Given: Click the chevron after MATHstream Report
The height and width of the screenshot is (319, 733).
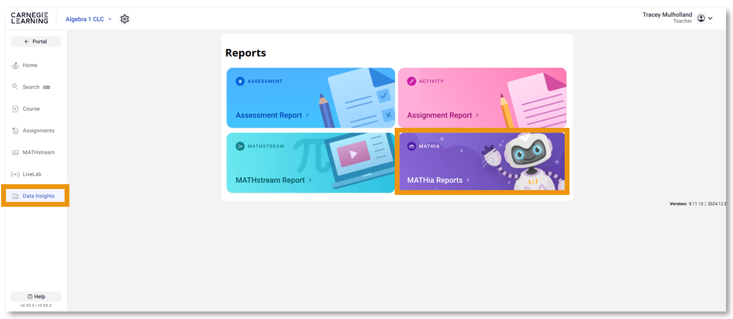Looking at the screenshot, I should tap(310, 180).
